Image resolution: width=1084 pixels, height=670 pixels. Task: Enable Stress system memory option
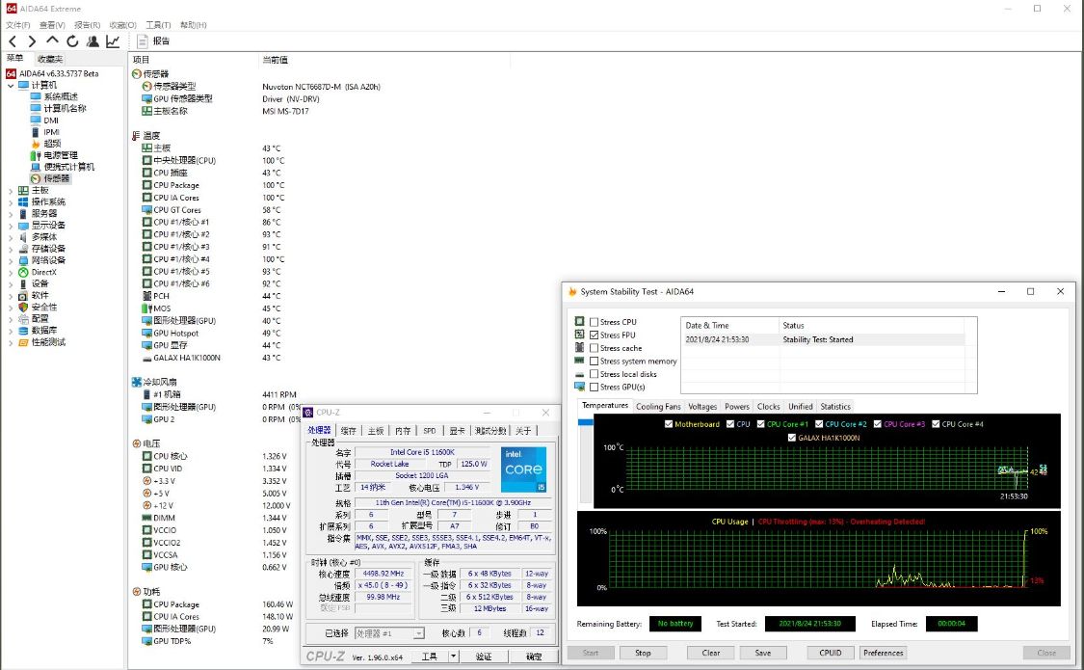594,362
